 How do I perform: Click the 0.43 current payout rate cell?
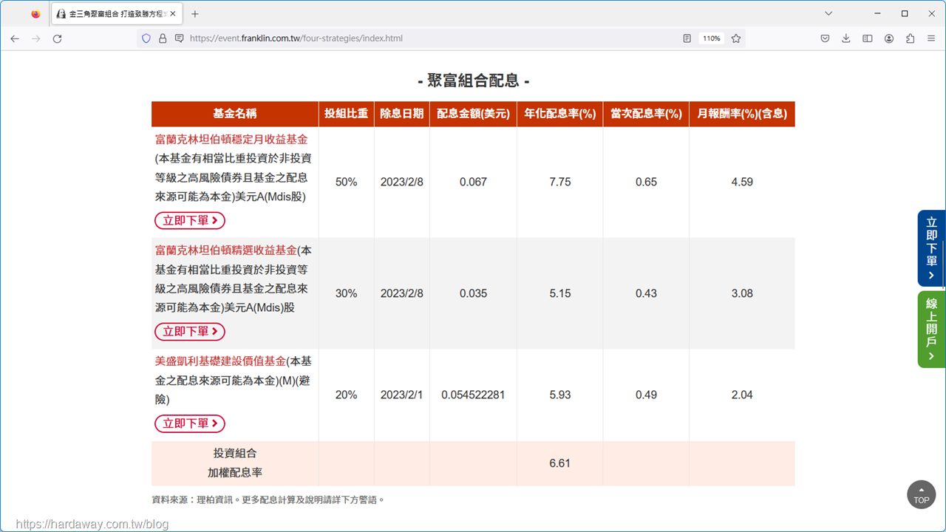pyautogui.click(x=646, y=293)
